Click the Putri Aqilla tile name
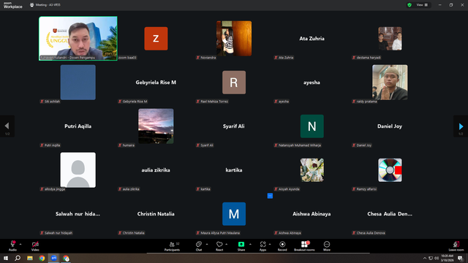Screen dimensions: 468x263 pos(78,126)
